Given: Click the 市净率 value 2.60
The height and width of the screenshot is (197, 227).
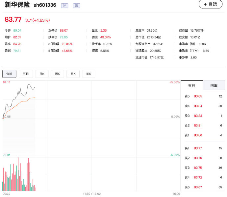Looking at the screenshot, I should click(x=193, y=57).
